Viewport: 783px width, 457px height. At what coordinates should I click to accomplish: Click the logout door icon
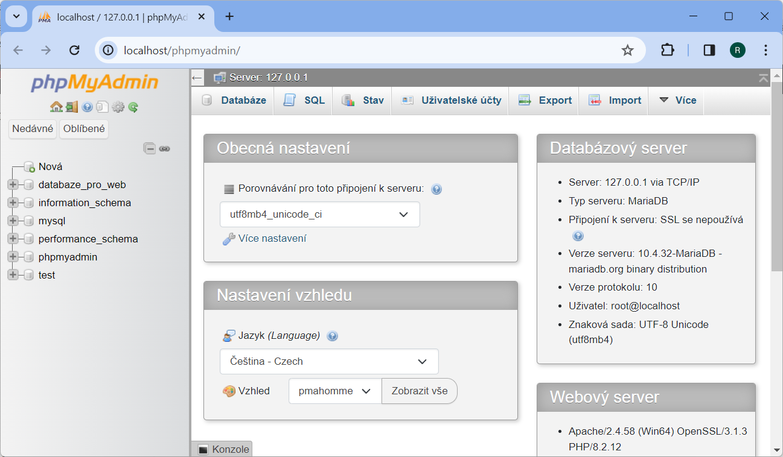click(72, 107)
